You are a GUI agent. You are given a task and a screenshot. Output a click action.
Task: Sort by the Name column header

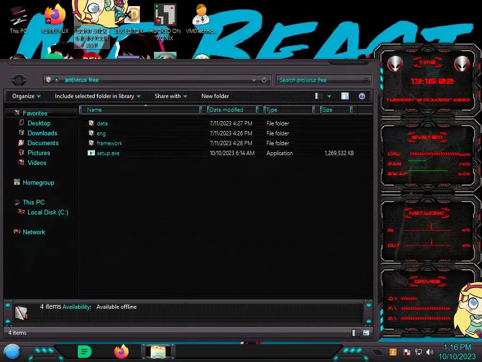click(140, 109)
